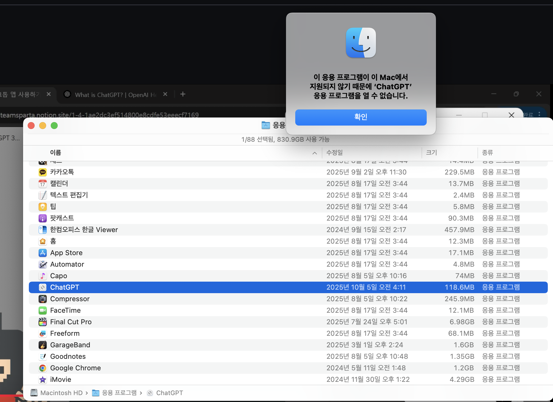The width and height of the screenshot is (553, 402).
Task: Click the Compressor file name
Action: tap(70, 299)
